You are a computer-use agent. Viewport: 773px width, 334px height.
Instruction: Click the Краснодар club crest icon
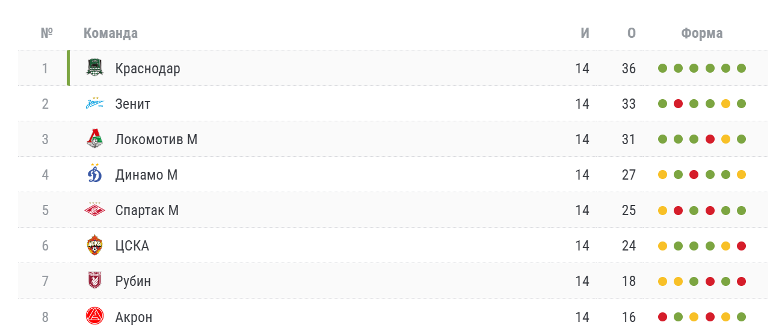pyautogui.click(x=94, y=68)
